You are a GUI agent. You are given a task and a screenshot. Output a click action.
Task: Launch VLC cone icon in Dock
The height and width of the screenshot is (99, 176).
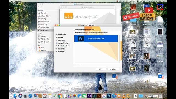[x=124, y=96]
